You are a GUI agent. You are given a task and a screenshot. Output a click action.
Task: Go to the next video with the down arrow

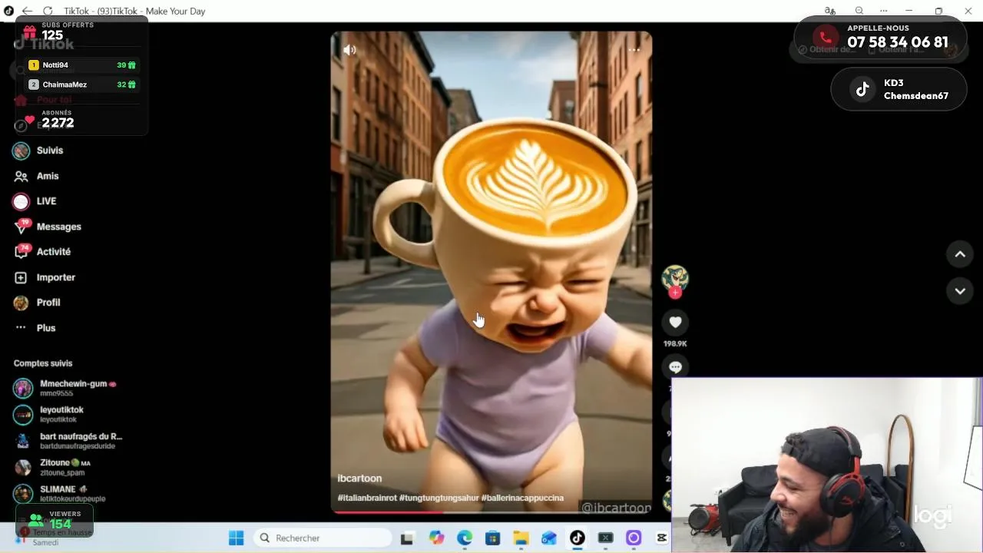960,291
